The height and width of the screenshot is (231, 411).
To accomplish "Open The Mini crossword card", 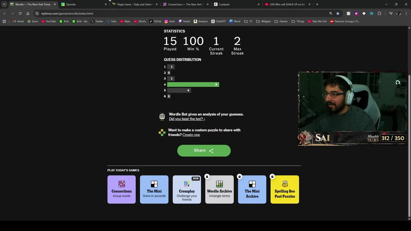I will (x=154, y=189).
